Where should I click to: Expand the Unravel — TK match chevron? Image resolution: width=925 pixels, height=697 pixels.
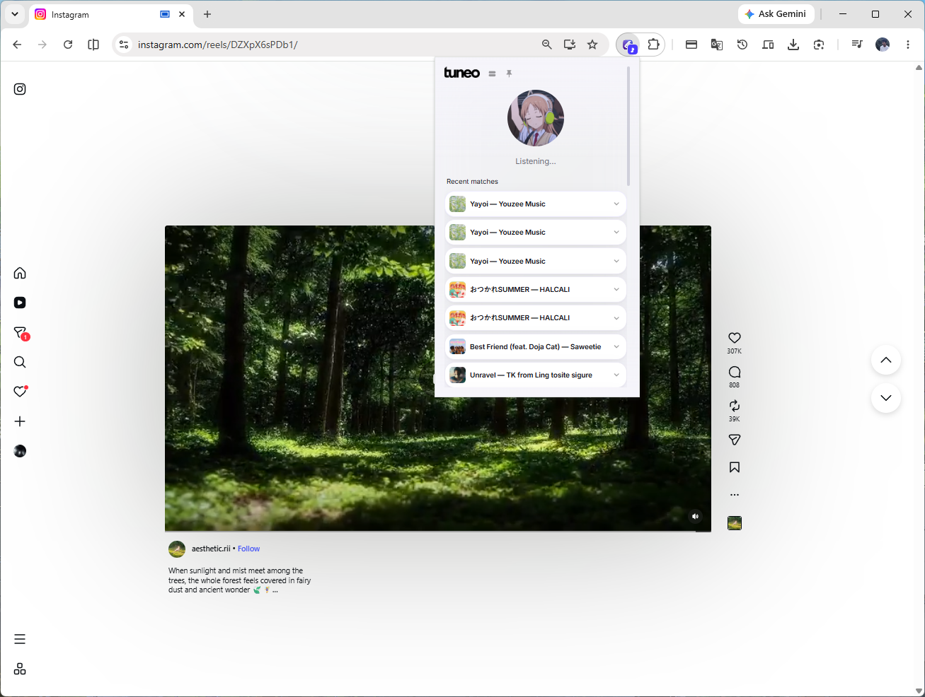coord(616,375)
